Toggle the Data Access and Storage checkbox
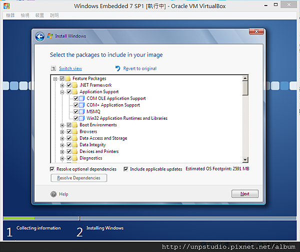Image resolution: width=300 pixels, height=252 pixels. (69, 138)
